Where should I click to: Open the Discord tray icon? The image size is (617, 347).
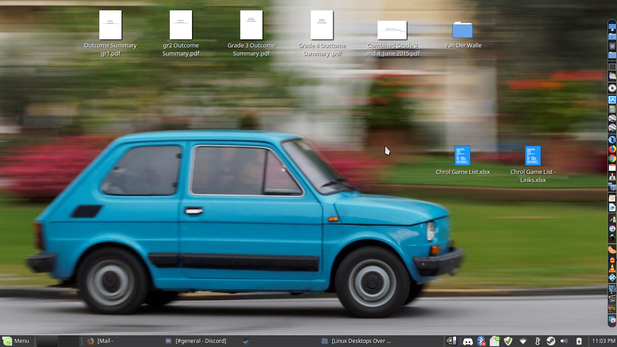pyautogui.click(x=468, y=341)
